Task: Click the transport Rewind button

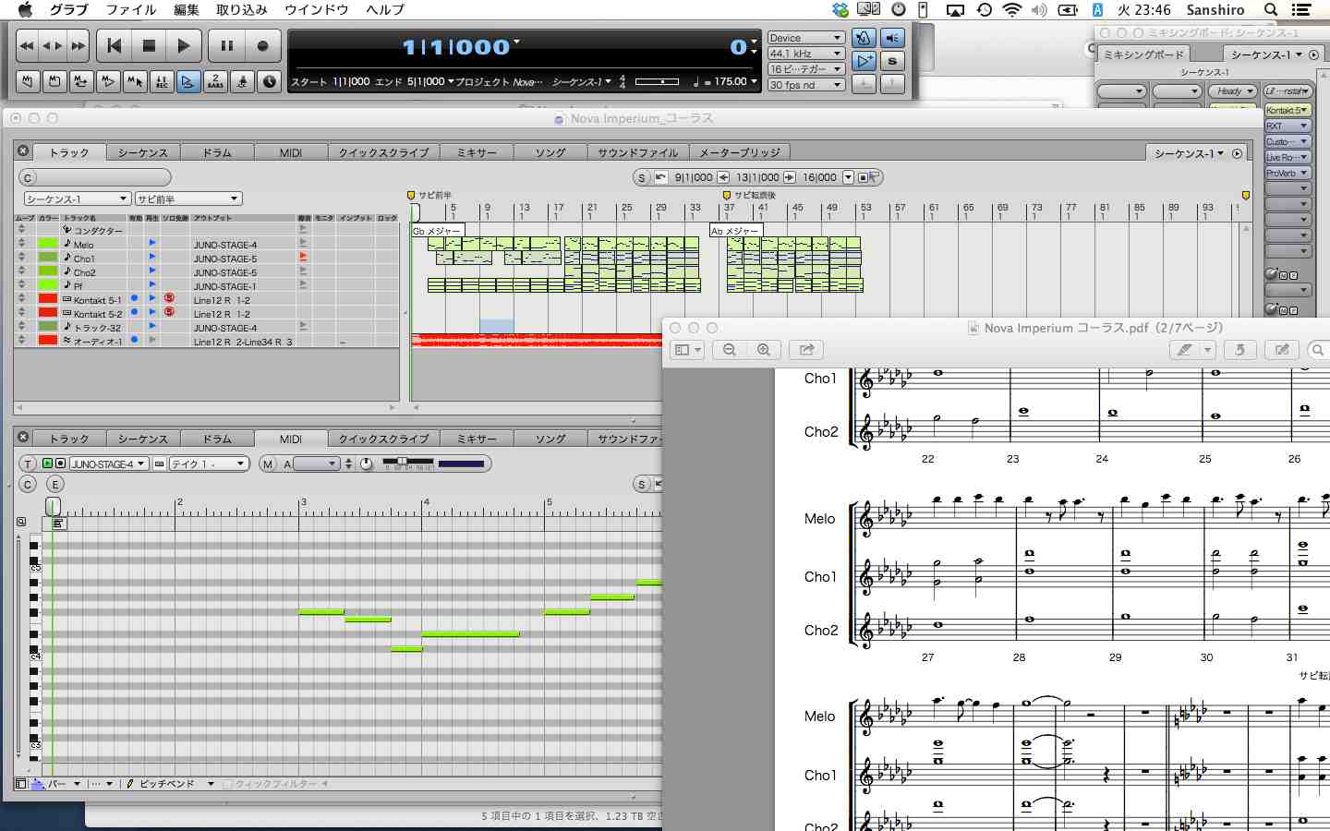Action: point(27,45)
